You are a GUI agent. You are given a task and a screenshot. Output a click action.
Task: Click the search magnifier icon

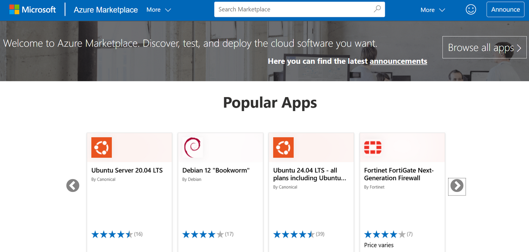point(377,9)
